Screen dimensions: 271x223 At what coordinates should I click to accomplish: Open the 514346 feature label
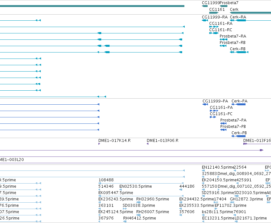106,186
